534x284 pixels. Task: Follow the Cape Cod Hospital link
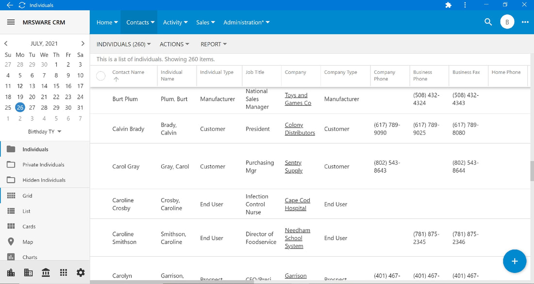click(x=297, y=204)
